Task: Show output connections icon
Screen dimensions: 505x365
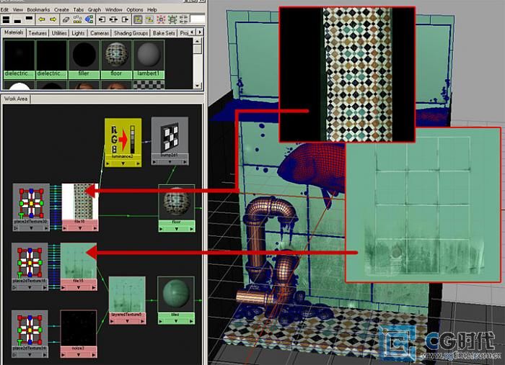Action: point(125,19)
